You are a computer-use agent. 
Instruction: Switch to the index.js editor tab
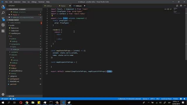point(49,6)
